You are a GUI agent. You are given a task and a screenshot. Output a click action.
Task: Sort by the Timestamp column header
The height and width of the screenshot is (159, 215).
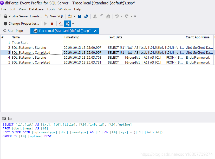coord(85,37)
